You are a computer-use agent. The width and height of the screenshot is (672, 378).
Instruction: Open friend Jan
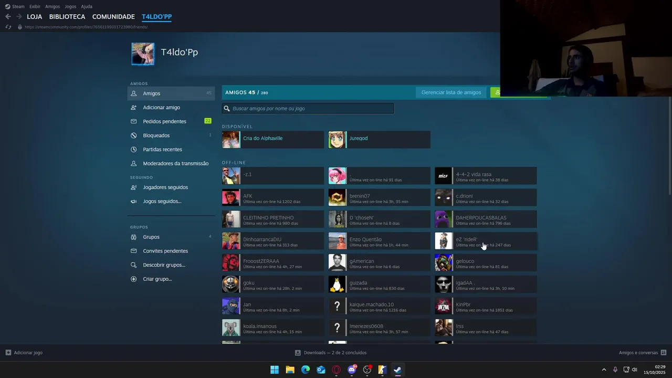tap(273, 306)
